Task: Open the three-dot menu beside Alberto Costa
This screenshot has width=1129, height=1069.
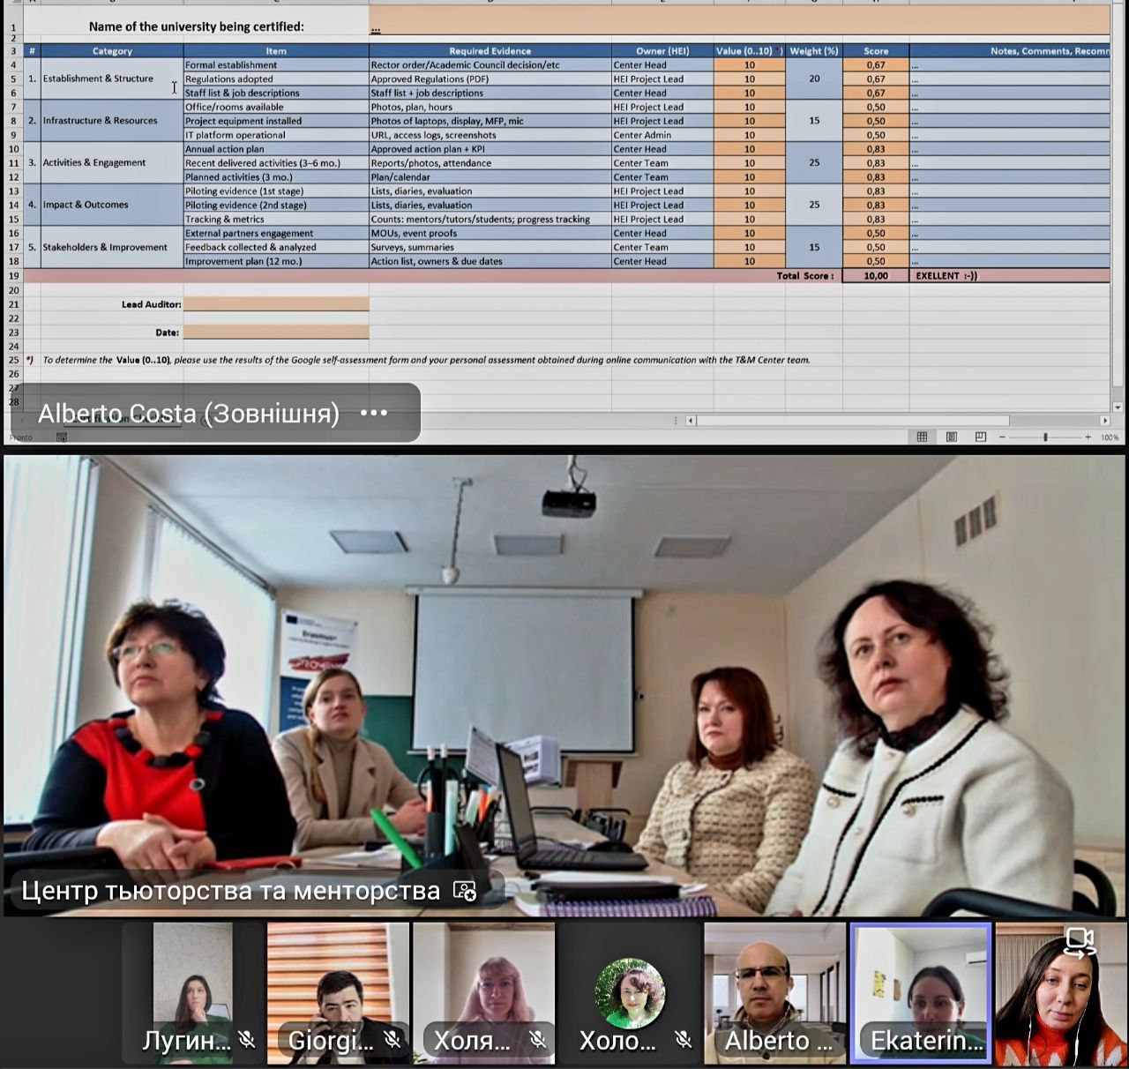Action: tap(374, 413)
